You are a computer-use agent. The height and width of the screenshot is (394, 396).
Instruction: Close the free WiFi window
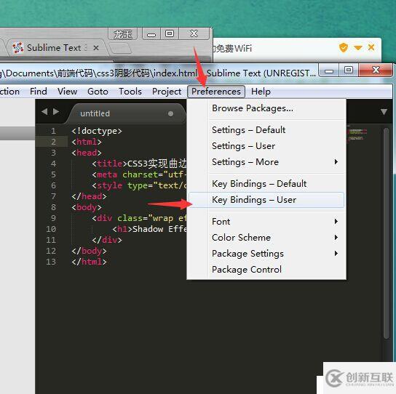tap(371, 47)
